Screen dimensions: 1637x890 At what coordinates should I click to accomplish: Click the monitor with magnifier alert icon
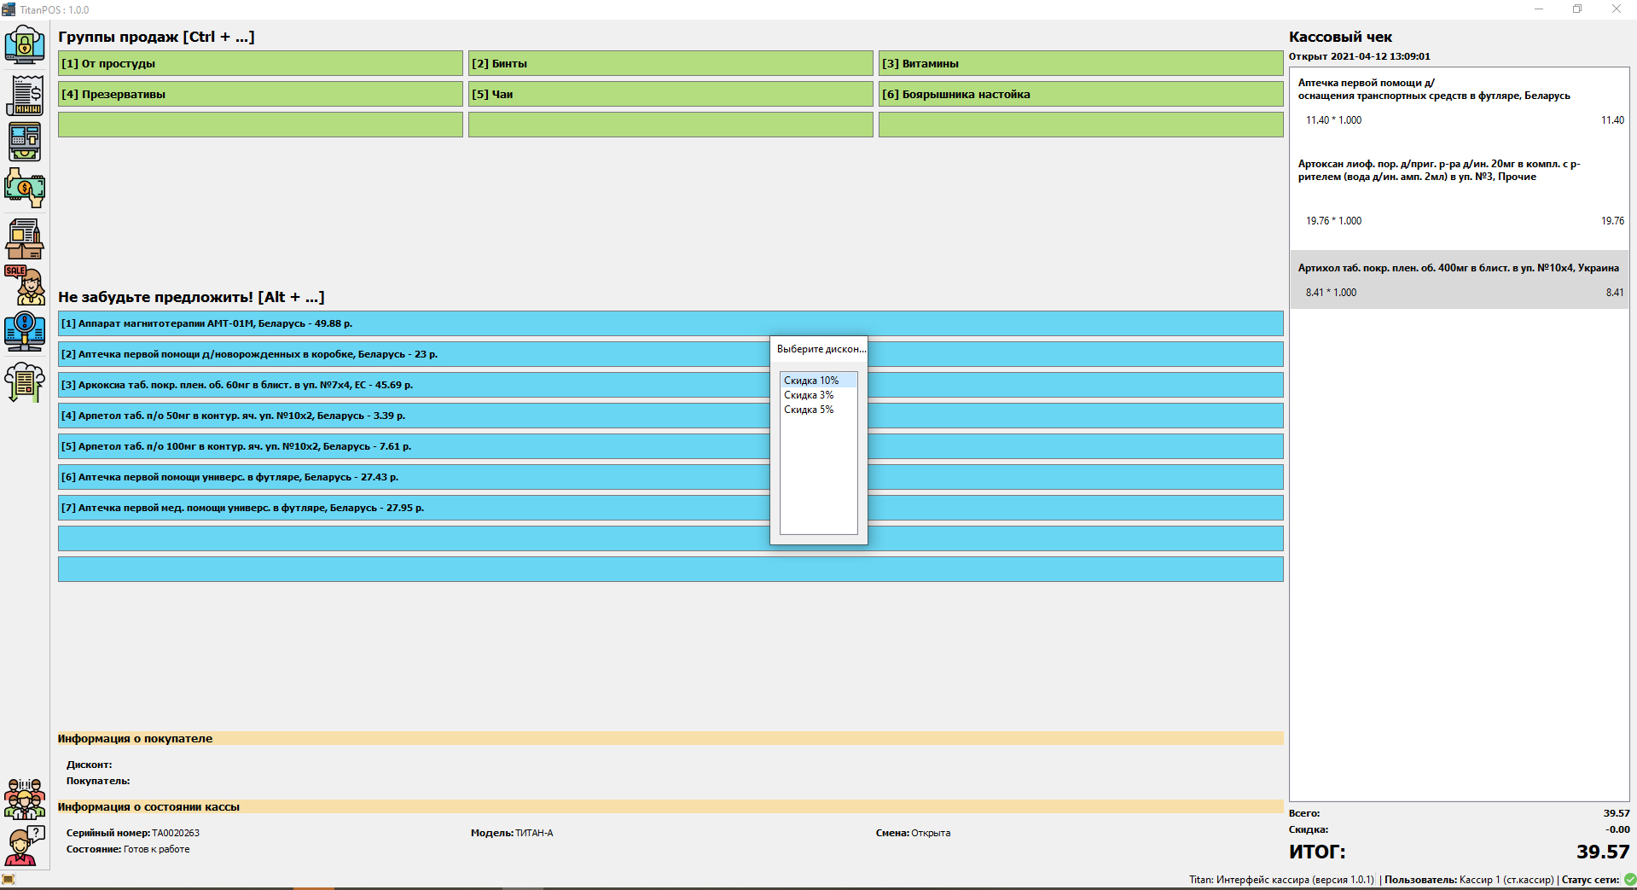point(25,331)
